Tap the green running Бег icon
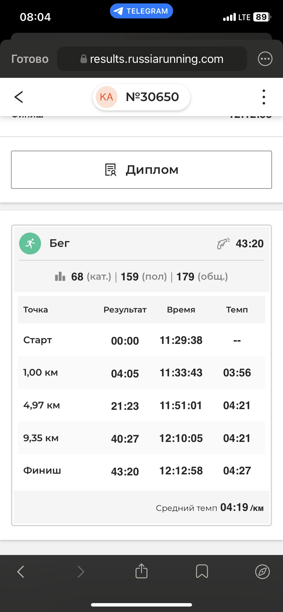Viewport: 283px width, 612px height. [x=30, y=244]
